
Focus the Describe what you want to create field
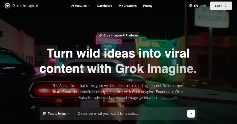(x=131, y=114)
